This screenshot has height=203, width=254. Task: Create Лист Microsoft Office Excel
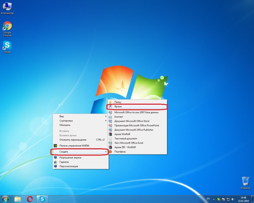(x=137, y=143)
